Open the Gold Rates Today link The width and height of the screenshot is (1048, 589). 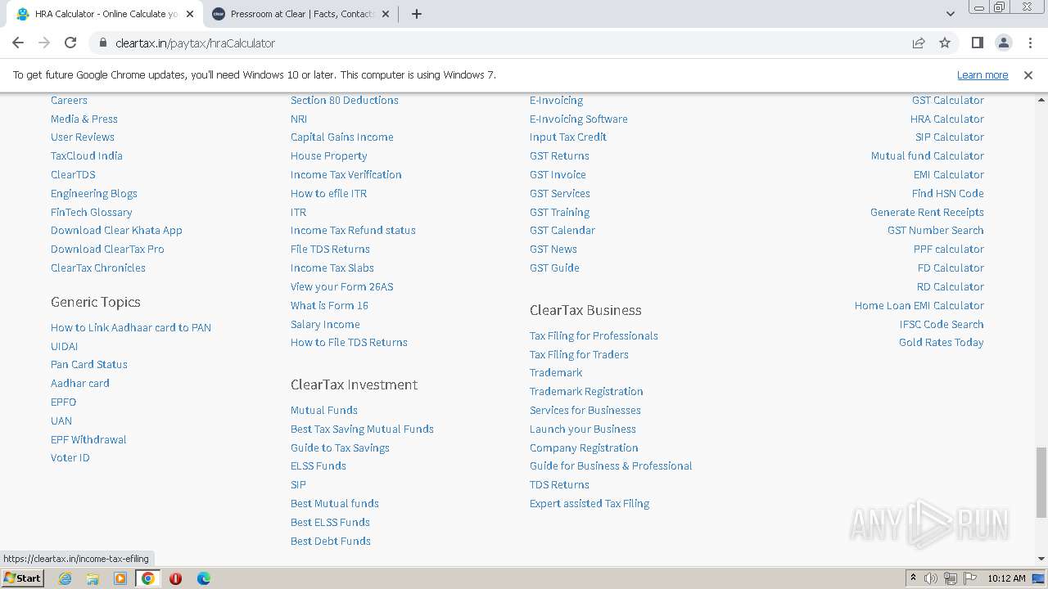(x=942, y=342)
